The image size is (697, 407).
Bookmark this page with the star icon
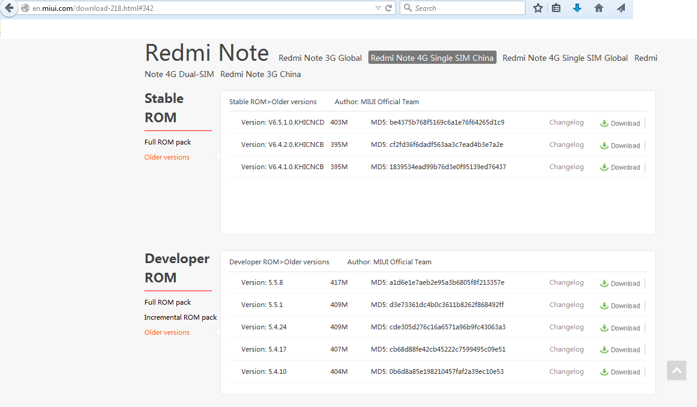point(538,8)
